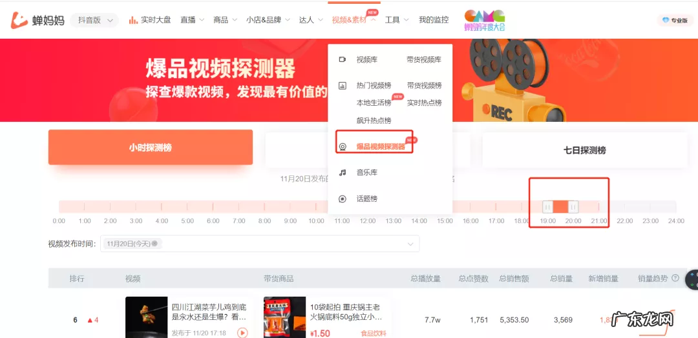Click the selected orange segment of the timeline
The image size is (698, 338).
[560, 206]
